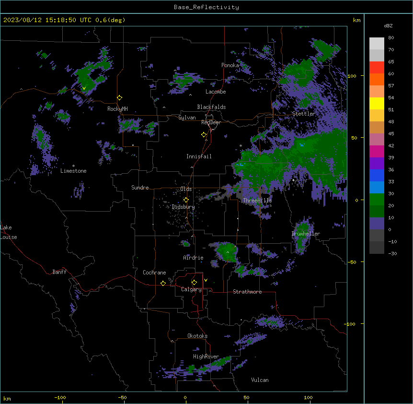Click white plus marker inside large eastern echo
This screenshot has height=404, width=413.
click(293, 180)
